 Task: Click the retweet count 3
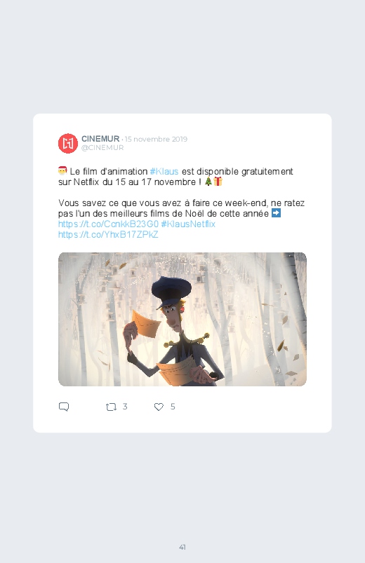coord(125,407)
